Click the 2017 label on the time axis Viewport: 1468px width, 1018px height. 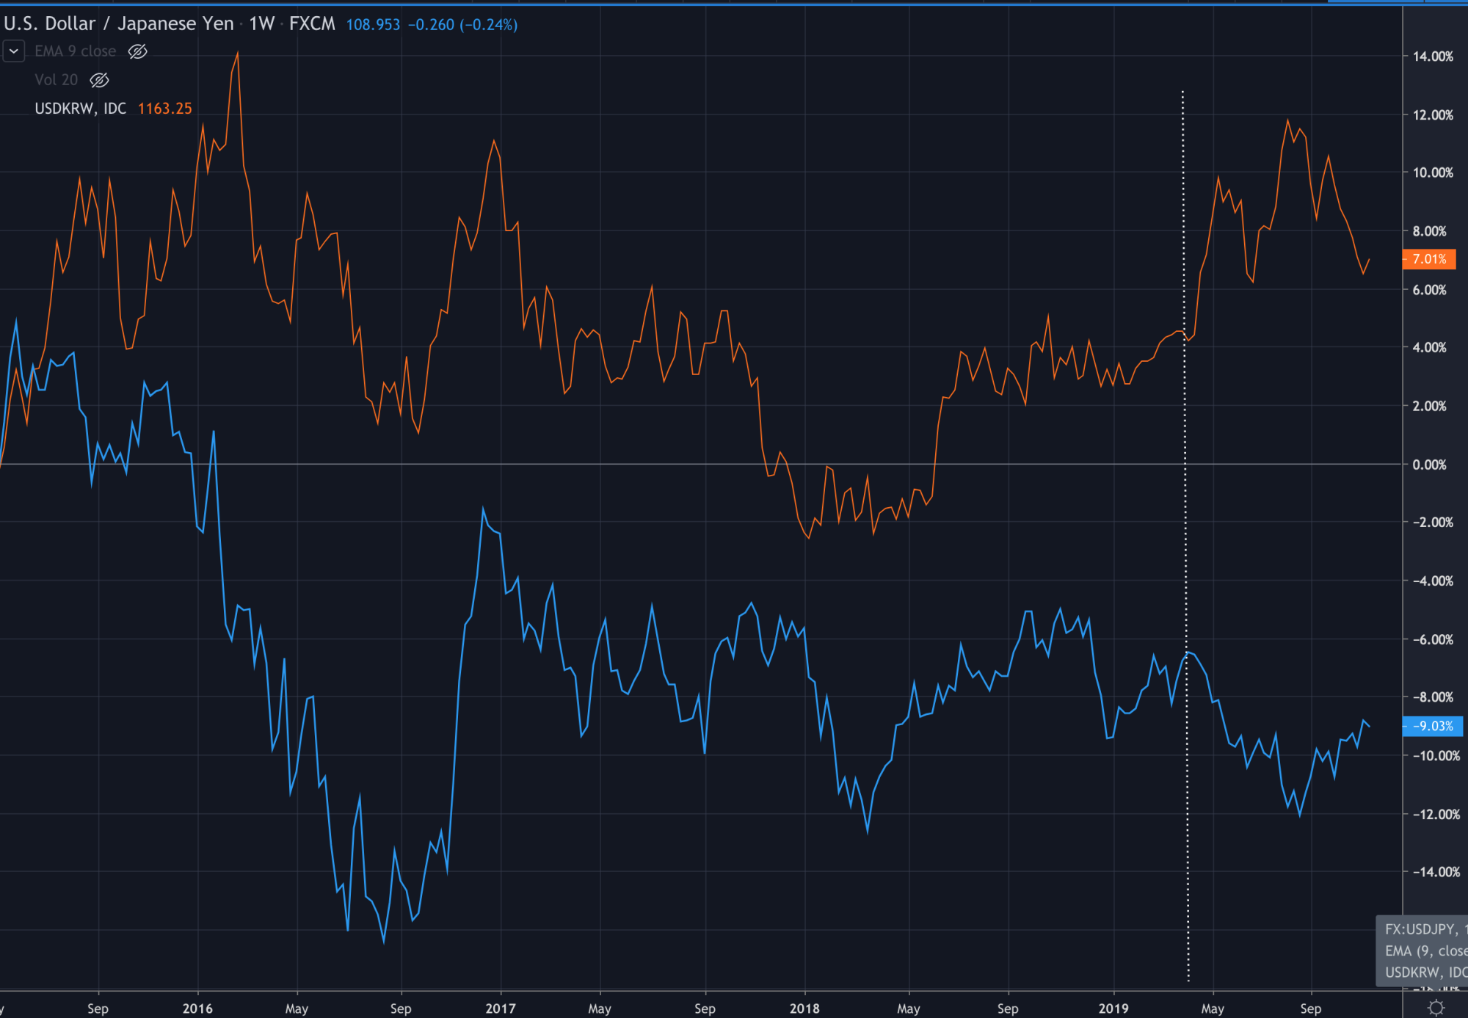[501, 1008]
